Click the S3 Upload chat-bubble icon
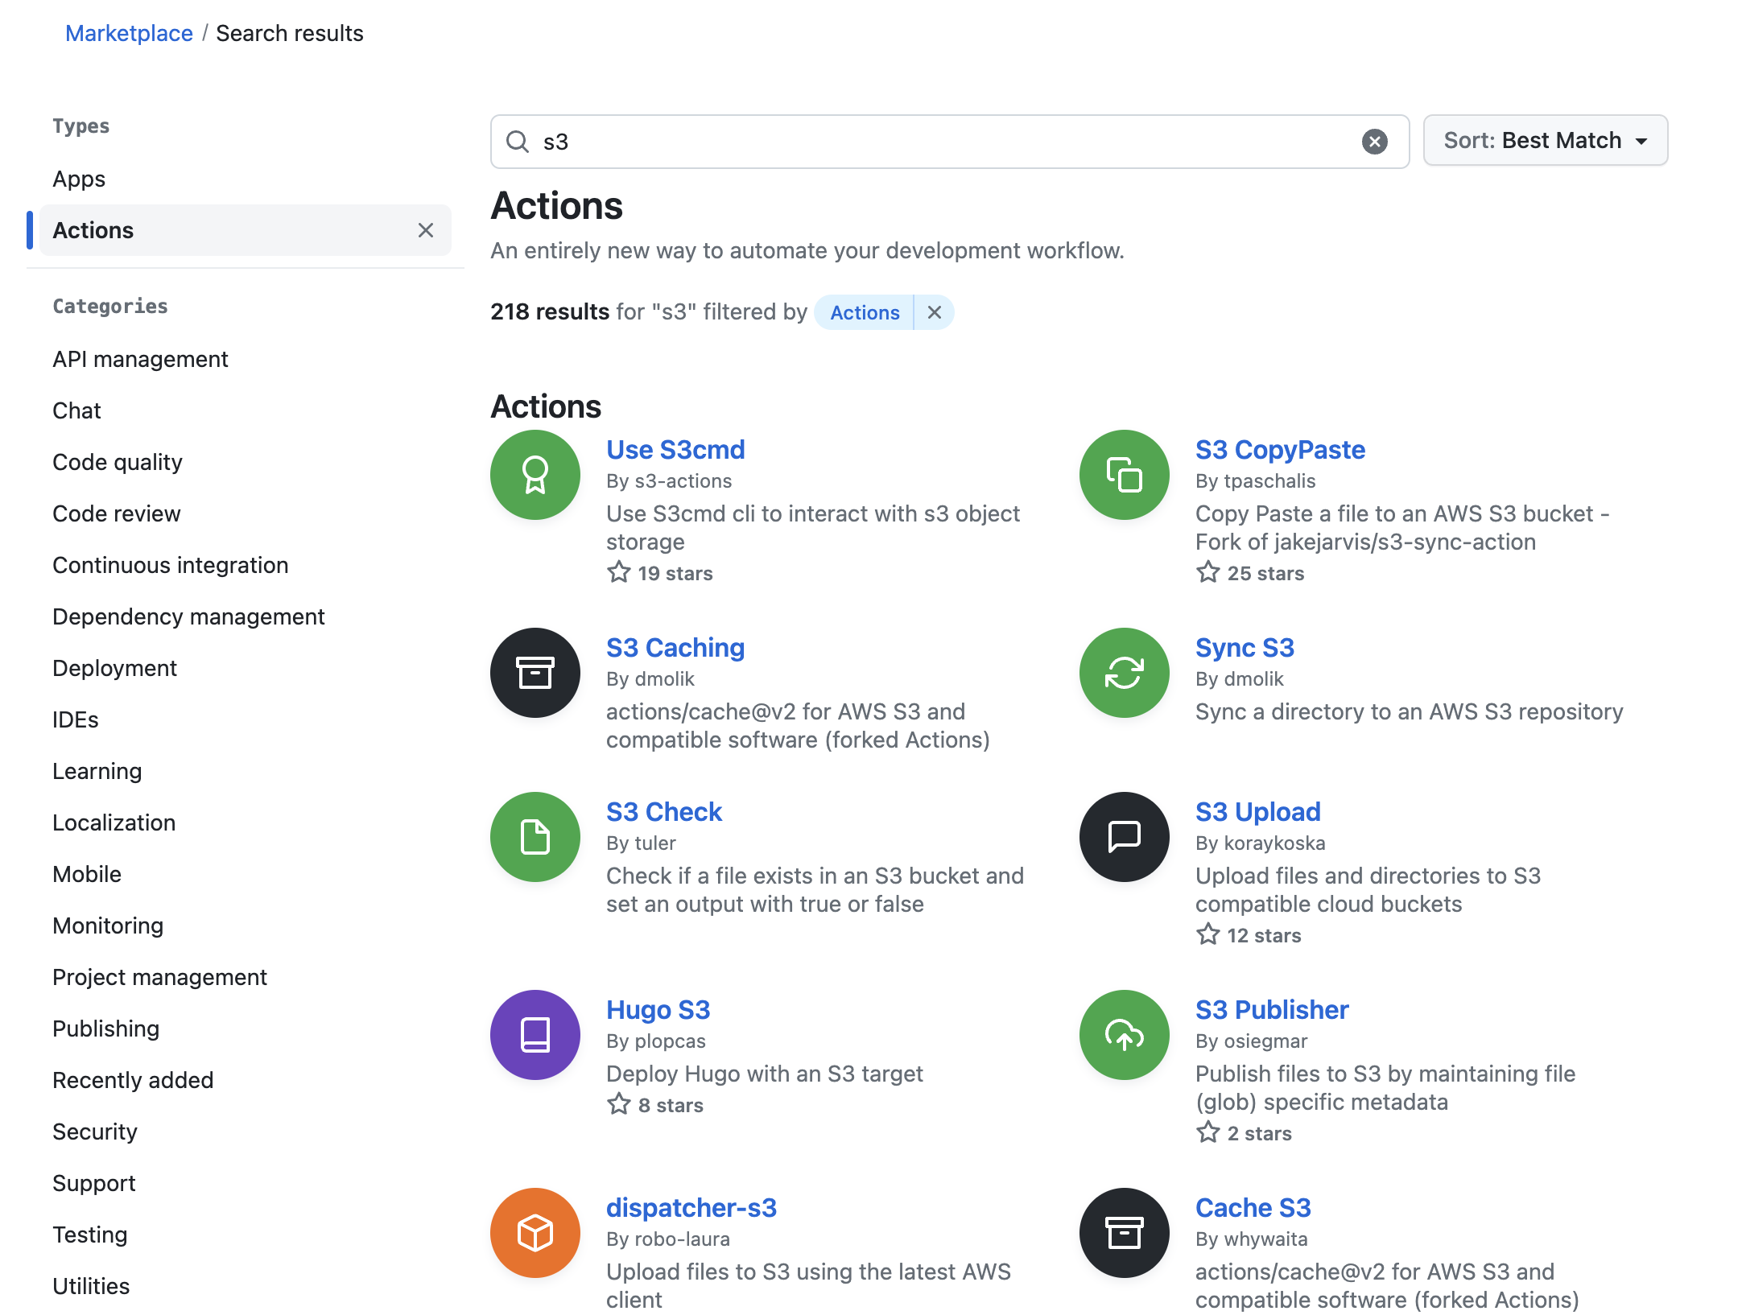 point(1124,836)
